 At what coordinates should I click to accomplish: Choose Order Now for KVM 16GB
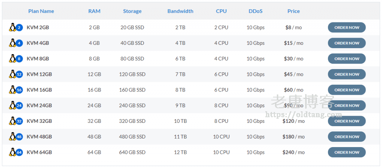tap(347, 90)
